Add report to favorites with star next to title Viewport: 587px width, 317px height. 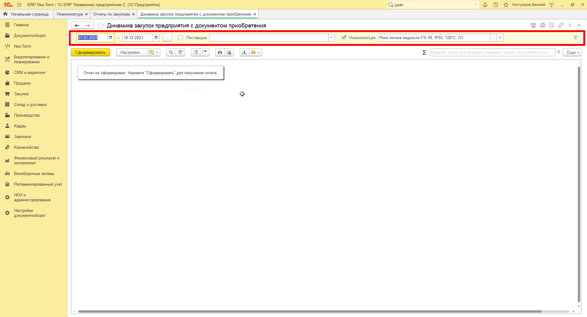(x=100, y=25)
